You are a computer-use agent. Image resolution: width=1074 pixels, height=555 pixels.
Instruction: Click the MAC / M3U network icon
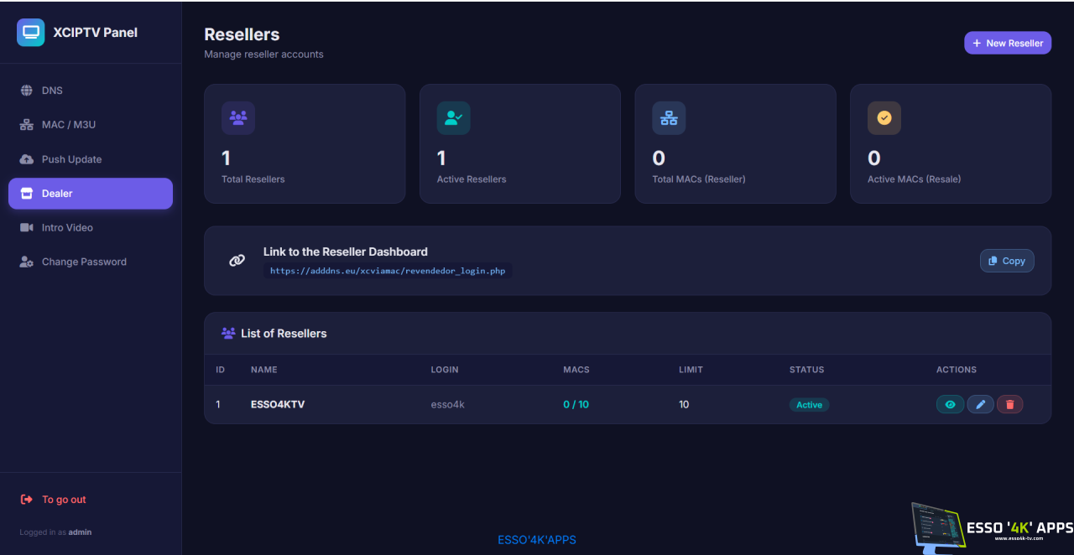(27, 125)
